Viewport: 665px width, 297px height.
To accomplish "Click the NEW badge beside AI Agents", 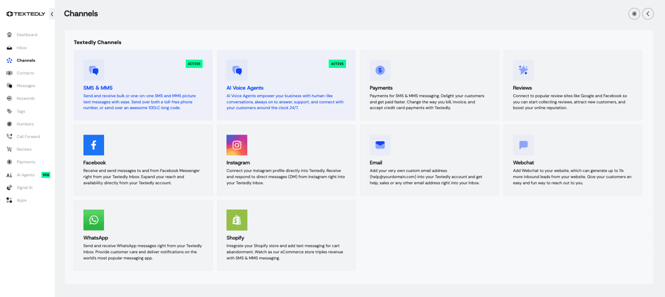I will (x=46, y=175).
